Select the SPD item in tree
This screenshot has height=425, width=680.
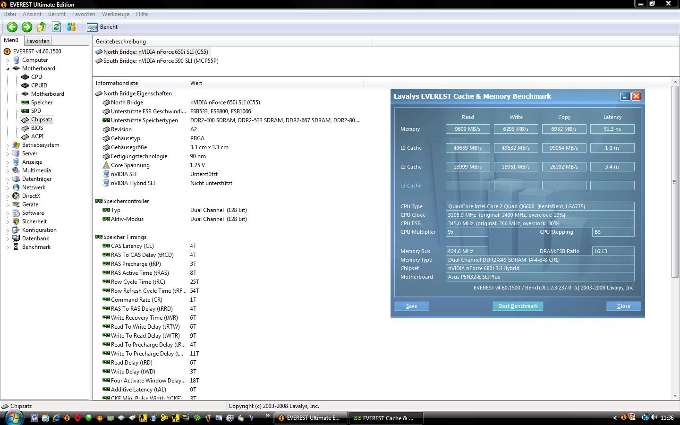36,111
